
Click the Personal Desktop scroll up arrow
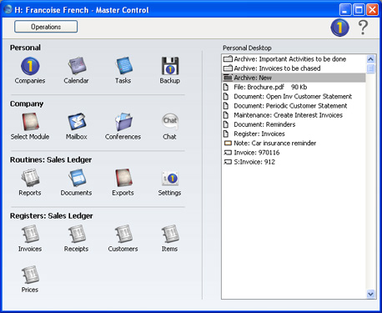(371, 59)
